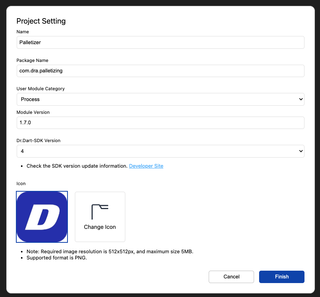Click the Dr.Dart-SDK Version label
The image size is (320, 297).
click(38, 141)
